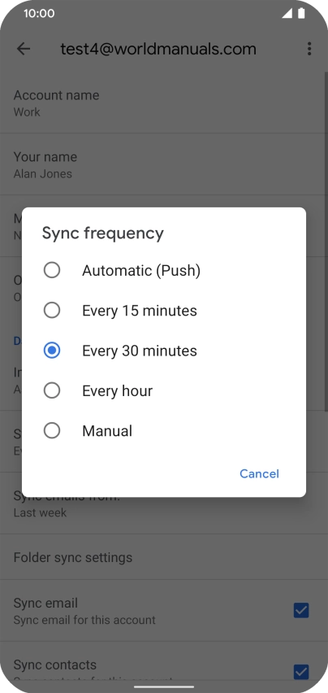Tap the Sync frequency dialog title
Screen dimensions: 328x693
coord(103,233)
